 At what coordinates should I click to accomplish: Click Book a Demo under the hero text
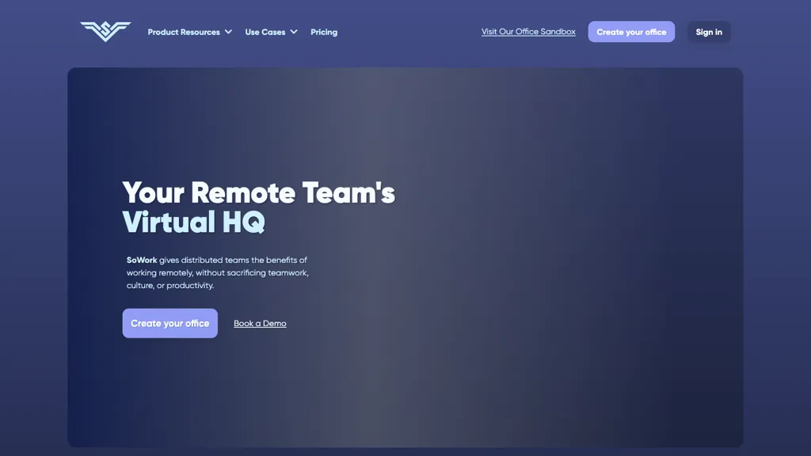tap(260, 323)
